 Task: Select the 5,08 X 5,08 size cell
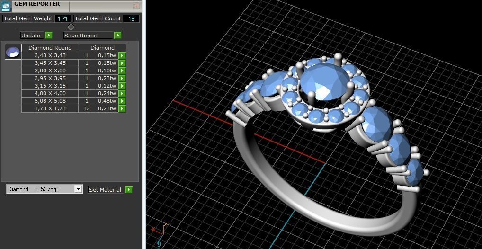(50, 101)
